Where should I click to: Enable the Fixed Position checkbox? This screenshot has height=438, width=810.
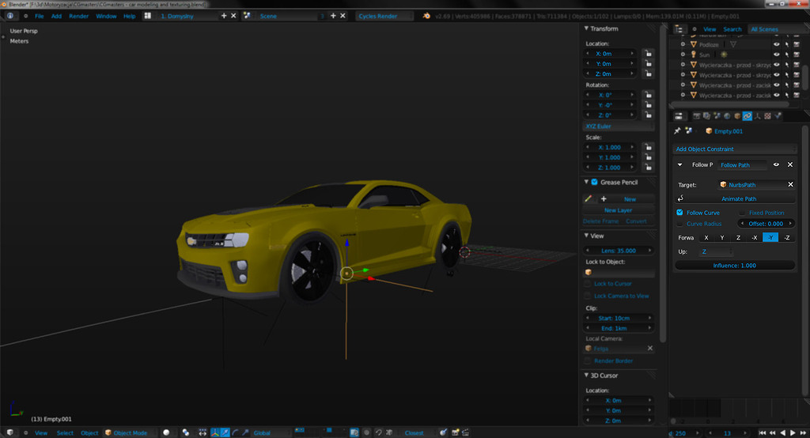(742, 213)
